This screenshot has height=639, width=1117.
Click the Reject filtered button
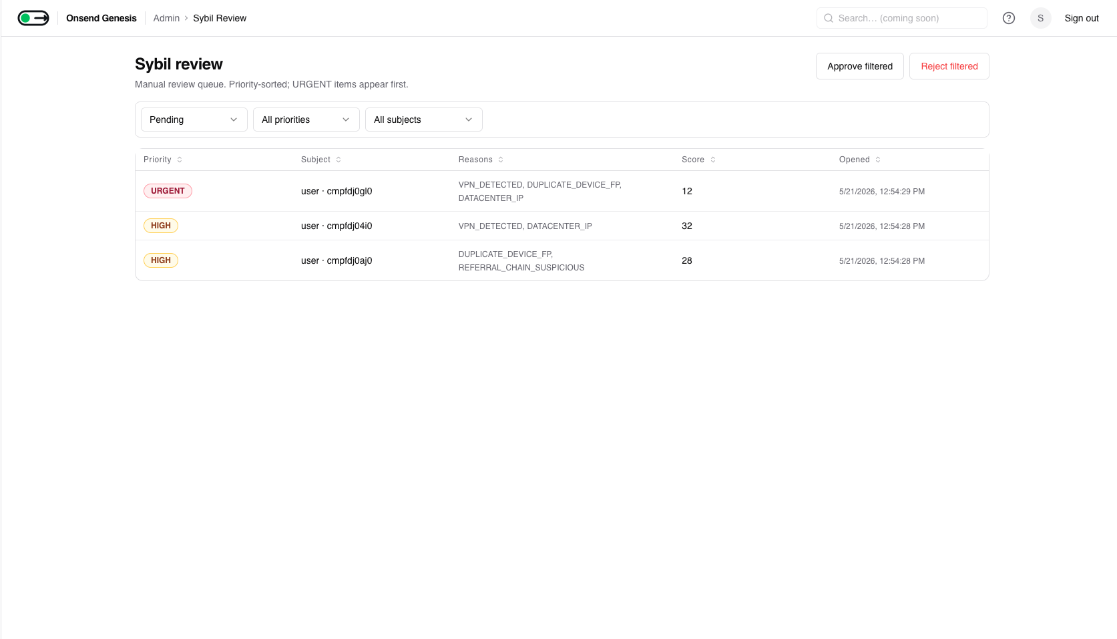(949, 66)
